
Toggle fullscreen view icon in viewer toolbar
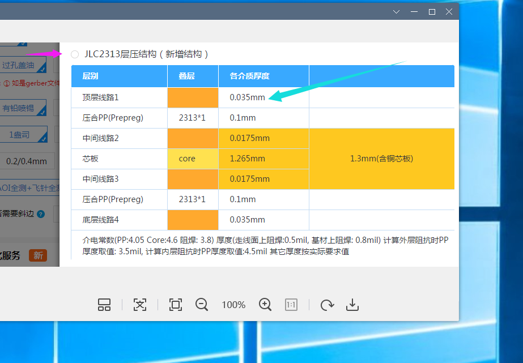(x=176, y=304)
